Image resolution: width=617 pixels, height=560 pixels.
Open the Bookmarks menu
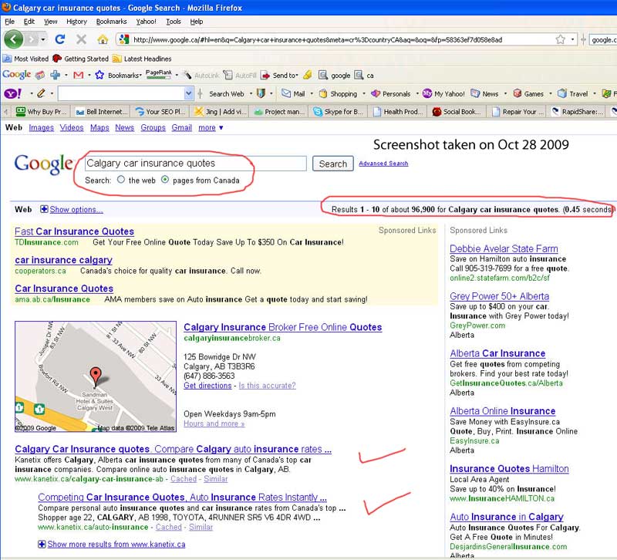click(111, 22)
